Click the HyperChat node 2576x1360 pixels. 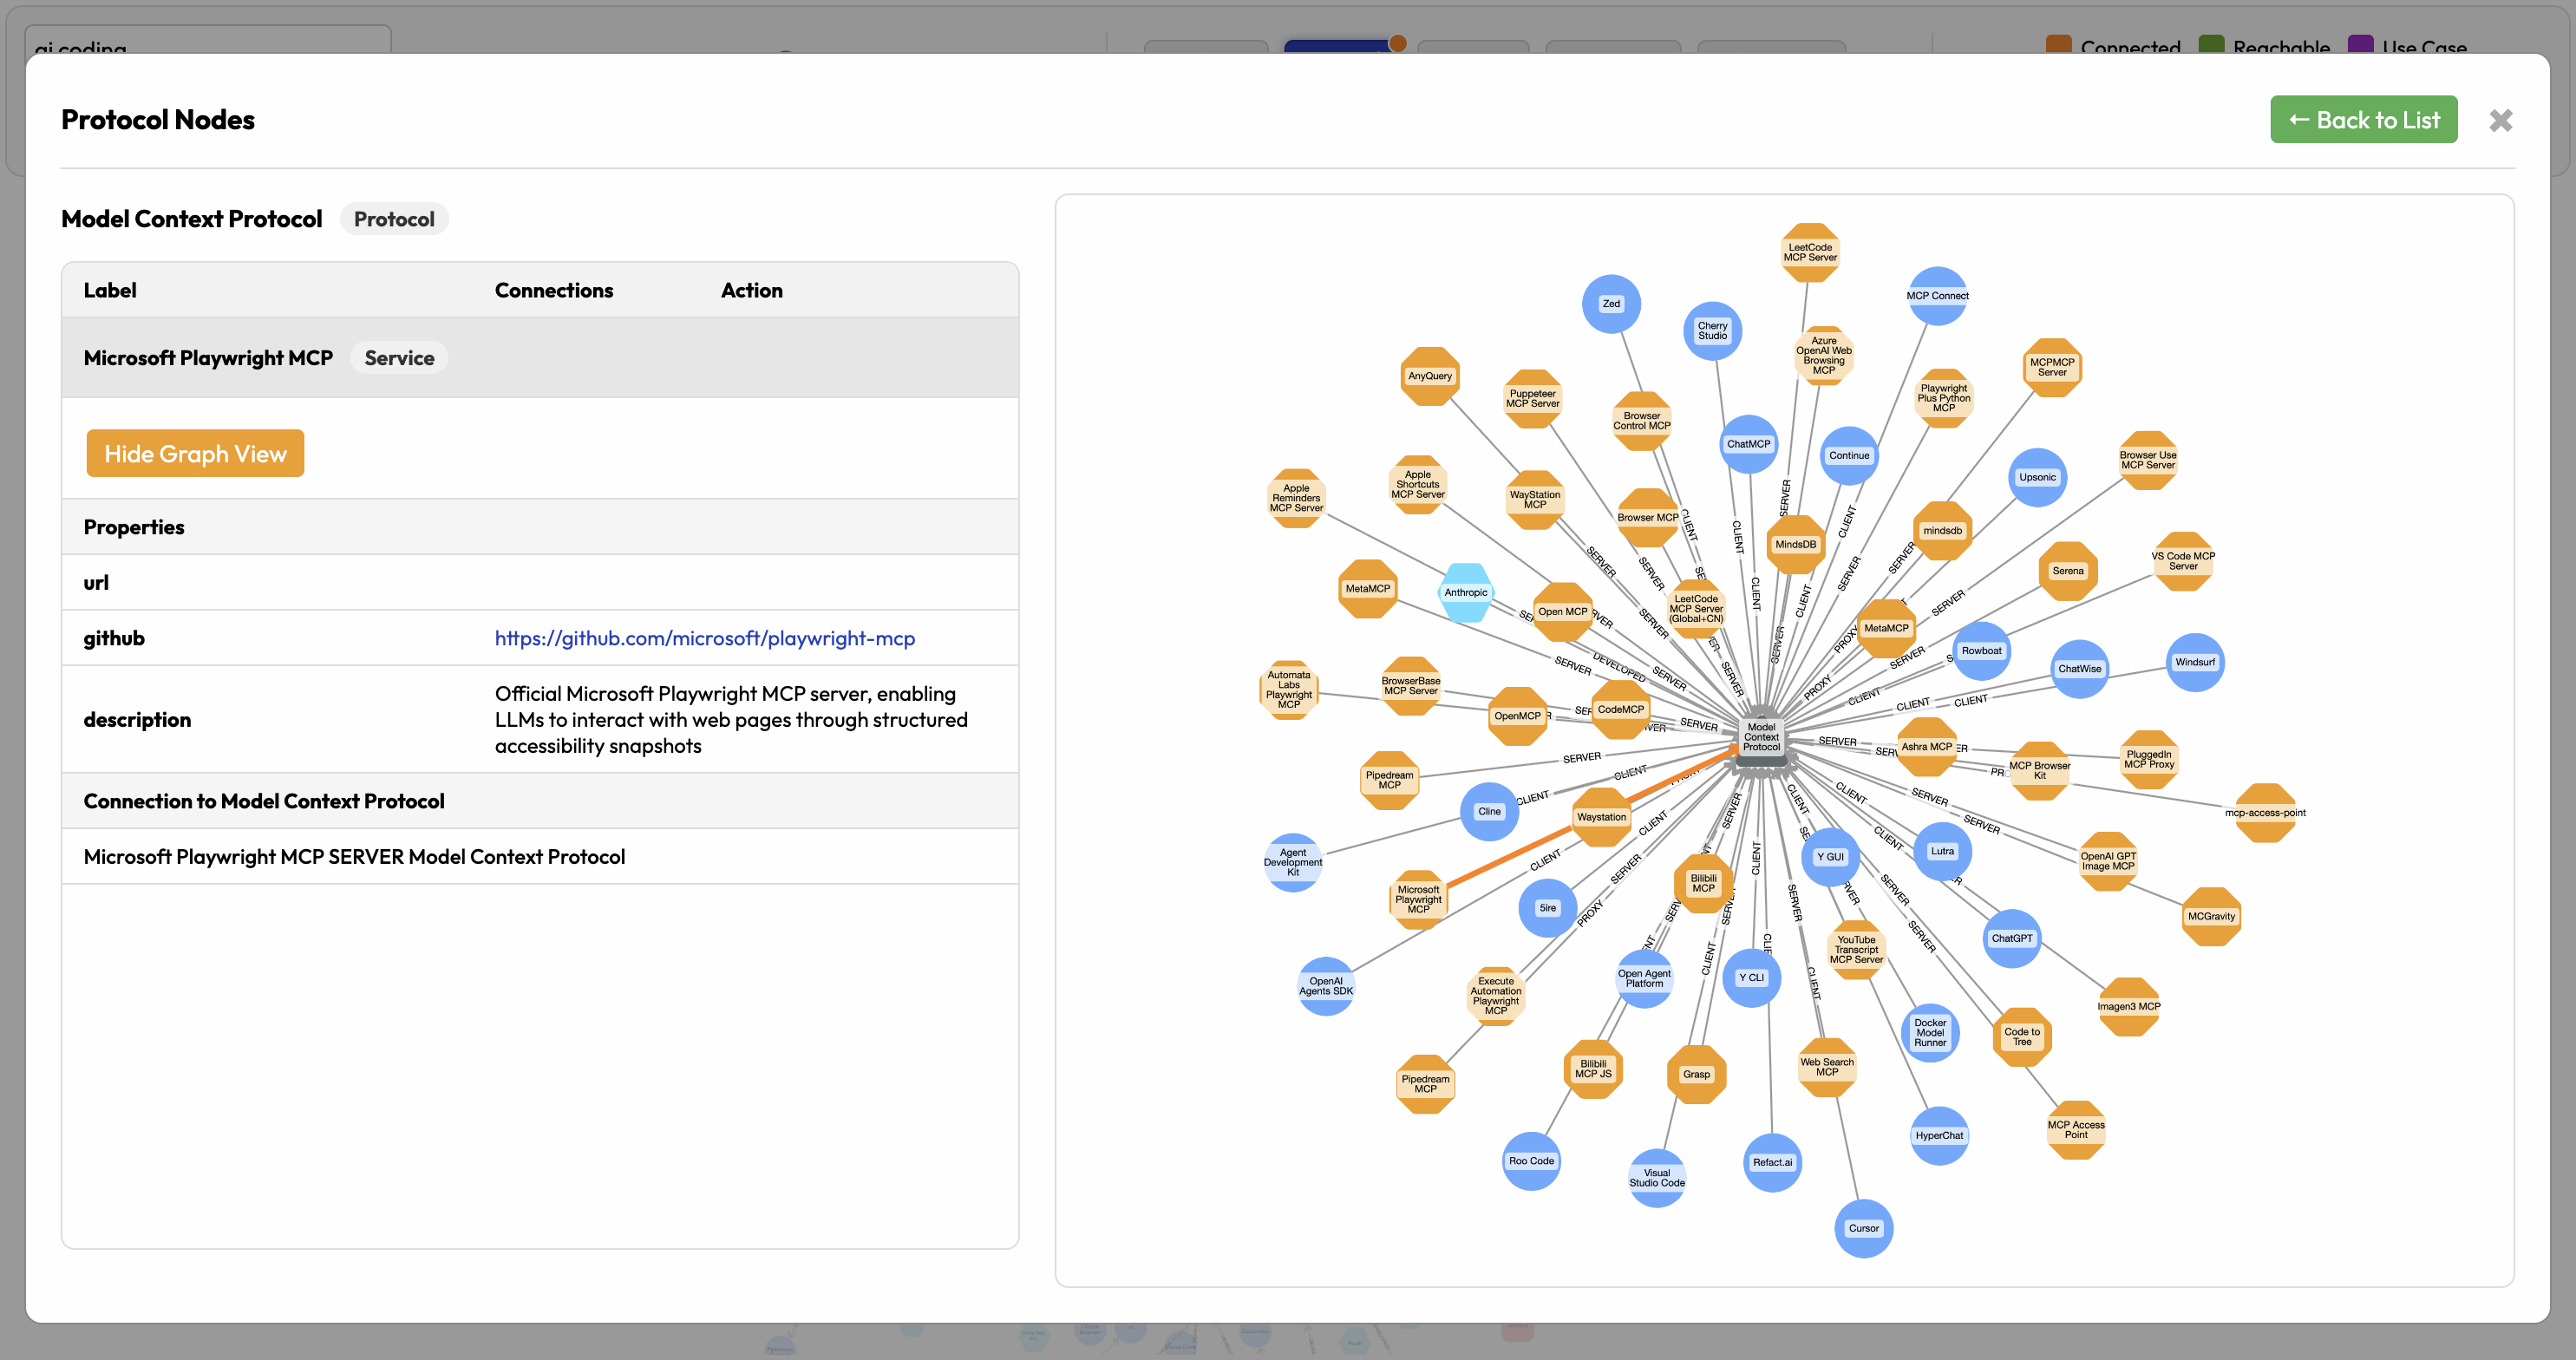1939,1136
